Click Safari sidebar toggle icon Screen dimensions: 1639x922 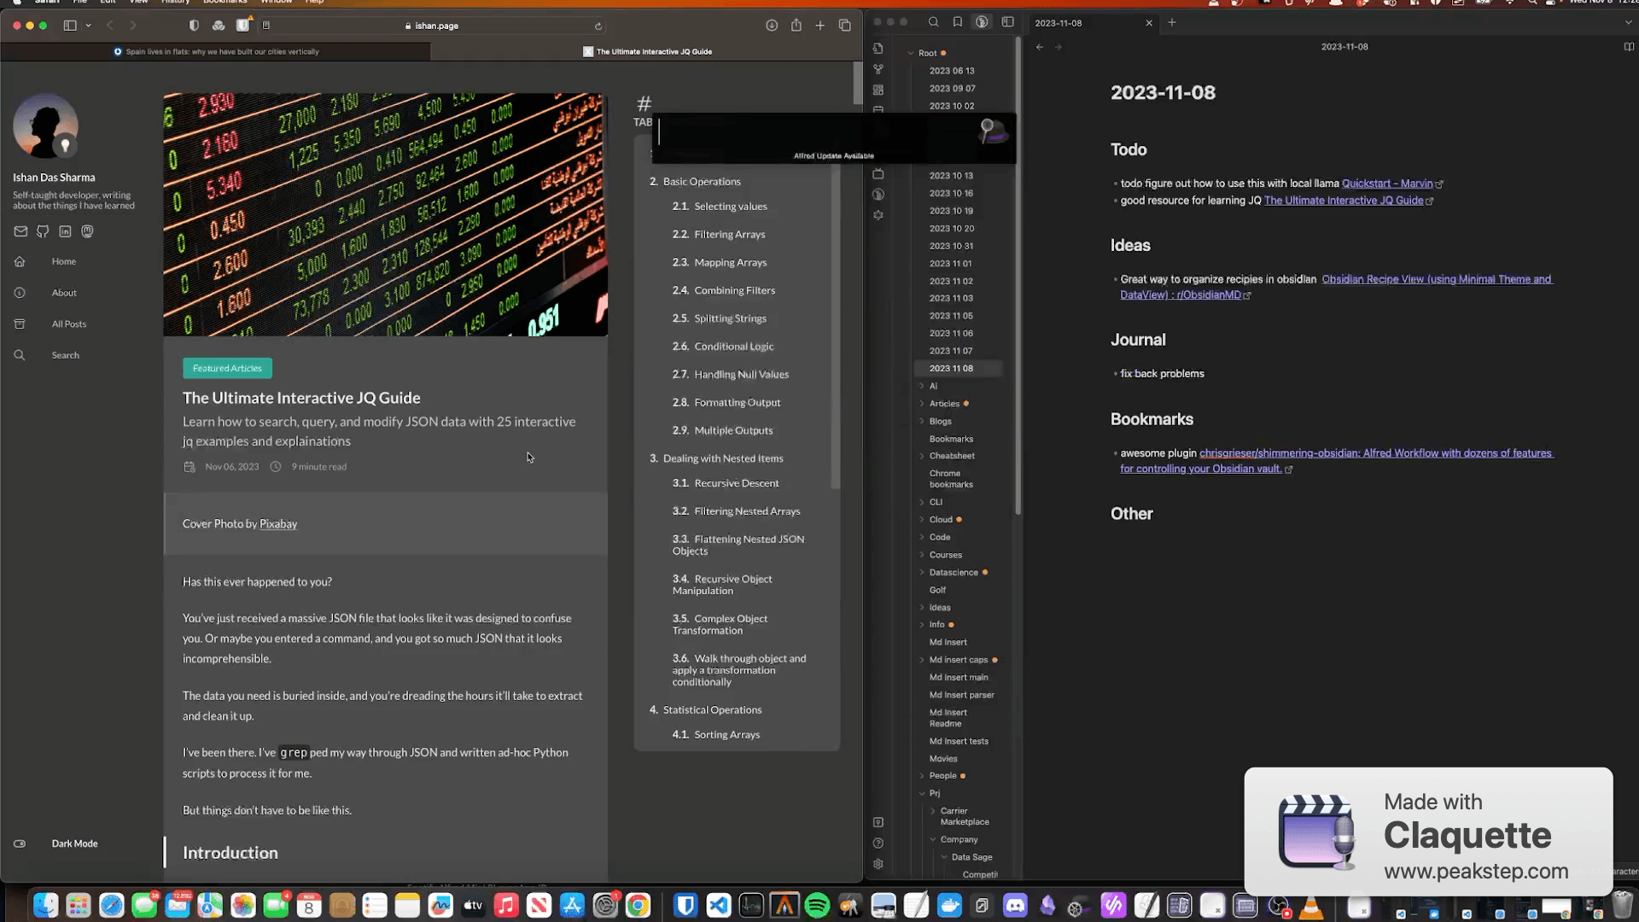pos(70,26)
